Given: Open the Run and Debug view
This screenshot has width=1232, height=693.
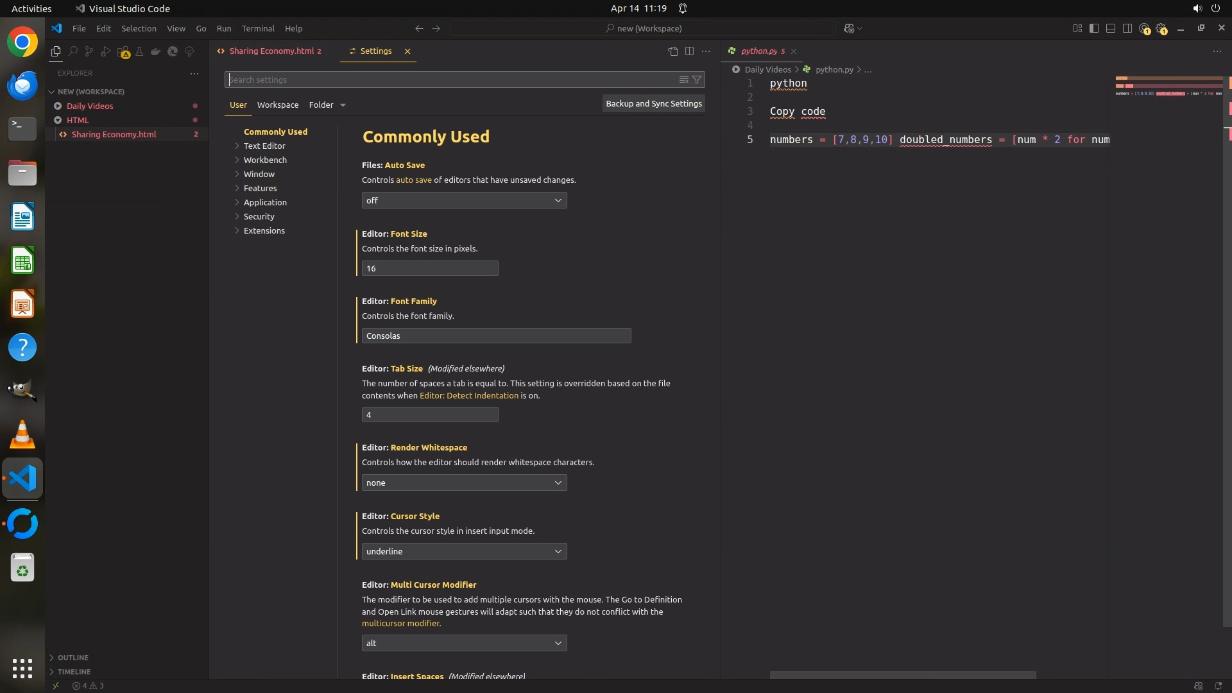Looking at the screenshot, I should click(x=106, y=51).
